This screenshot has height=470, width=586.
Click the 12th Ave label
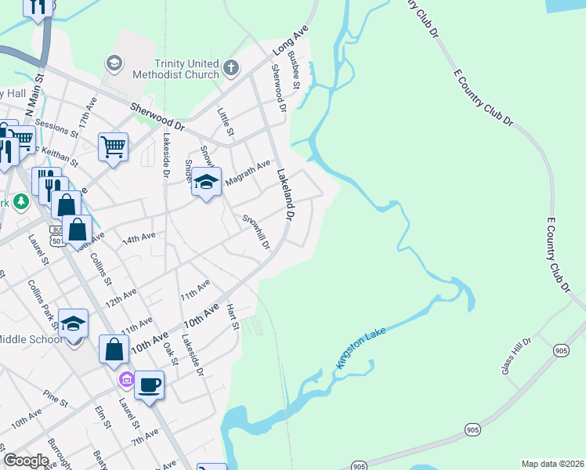tap(121, 298)
